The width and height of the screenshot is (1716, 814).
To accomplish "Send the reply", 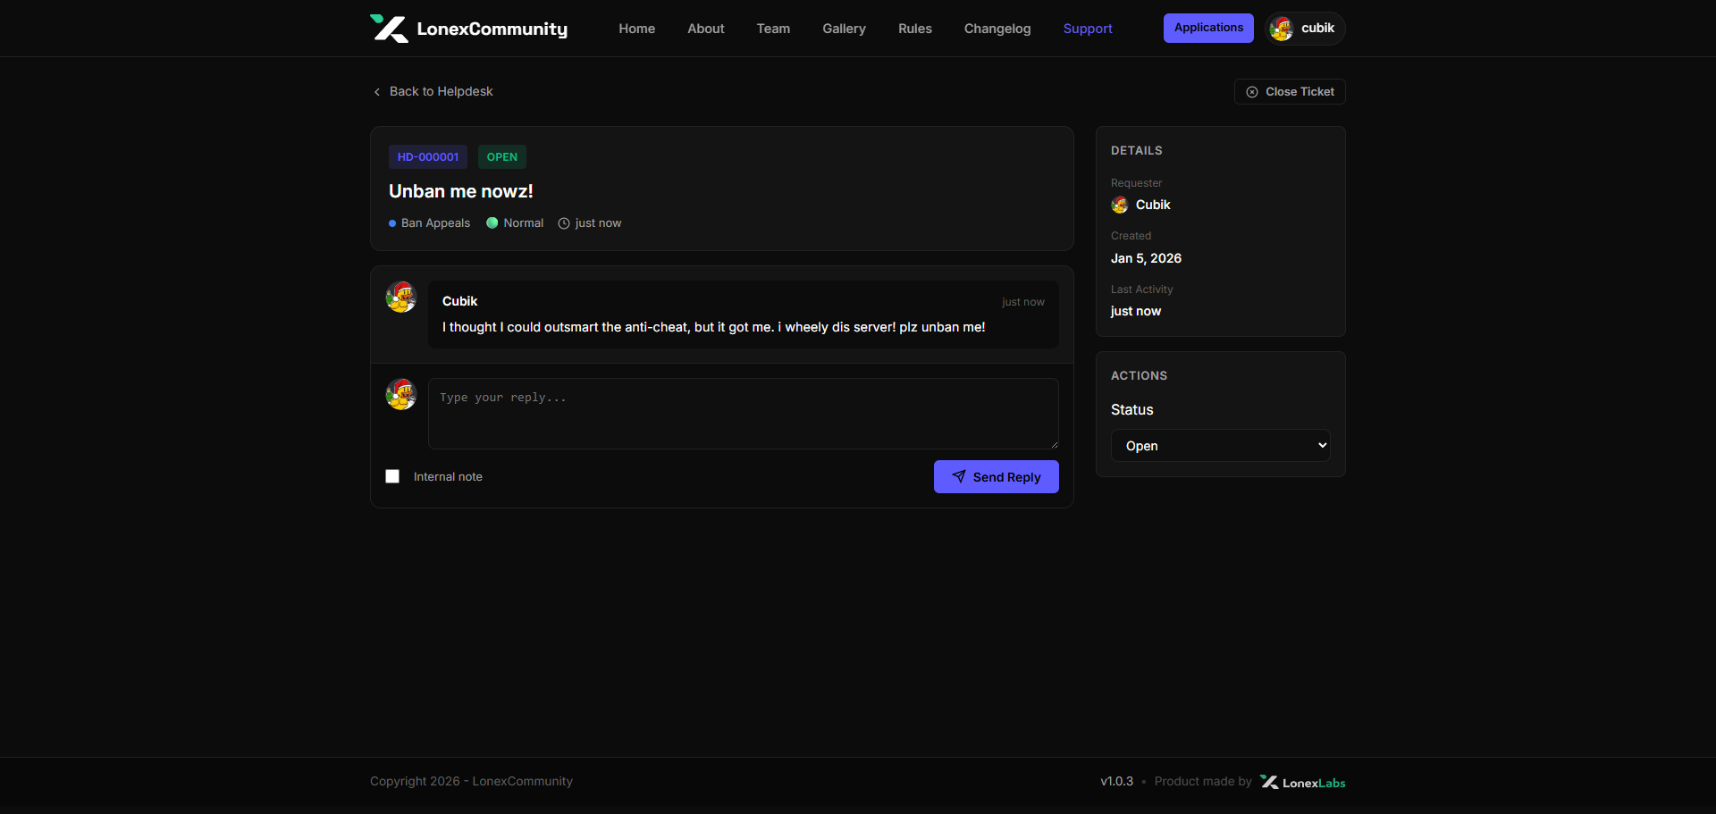I will click(x=997, y=477).
